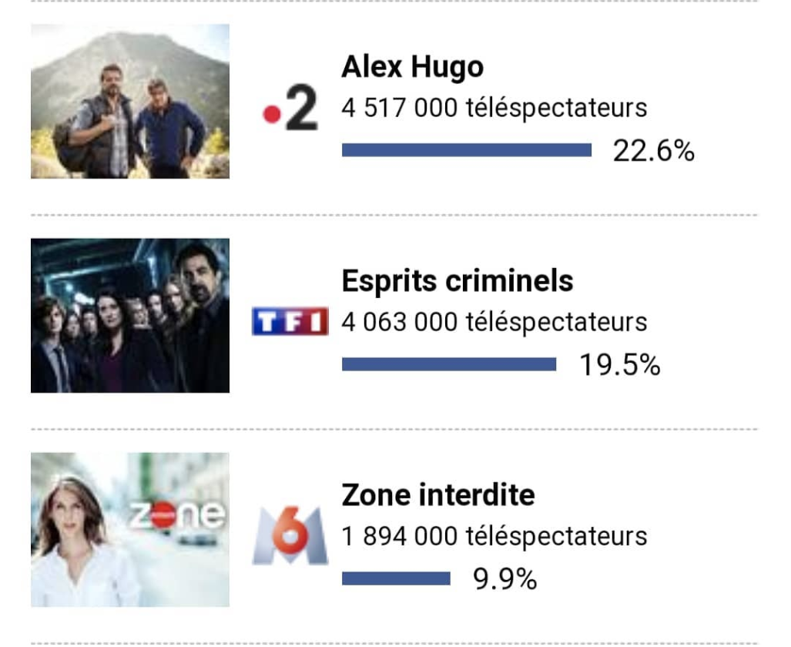Click the 19.5% audience share value
The height and width of the screenshot is (647, 791).
point(619,366)
